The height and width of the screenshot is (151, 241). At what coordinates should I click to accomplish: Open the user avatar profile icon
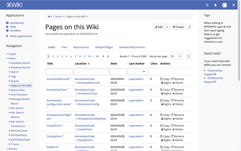[x=225, y=5]
